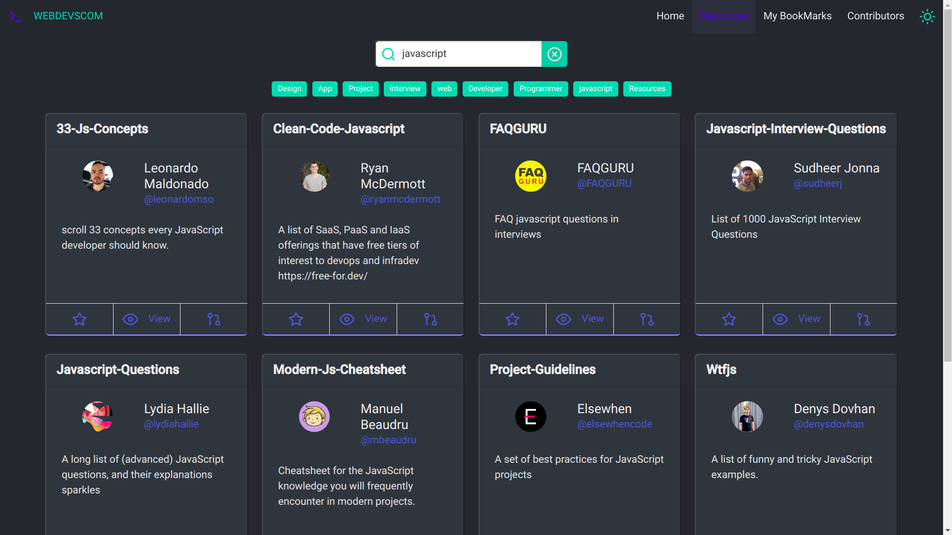Open the eye icon on Javascript-Interview-Questions card
Viewport: 952px width, 535px height.
pyautogui.click(x=780, y=320)
